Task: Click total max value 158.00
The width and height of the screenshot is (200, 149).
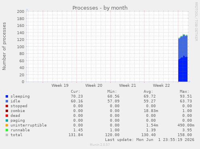Action: [185, 135]
